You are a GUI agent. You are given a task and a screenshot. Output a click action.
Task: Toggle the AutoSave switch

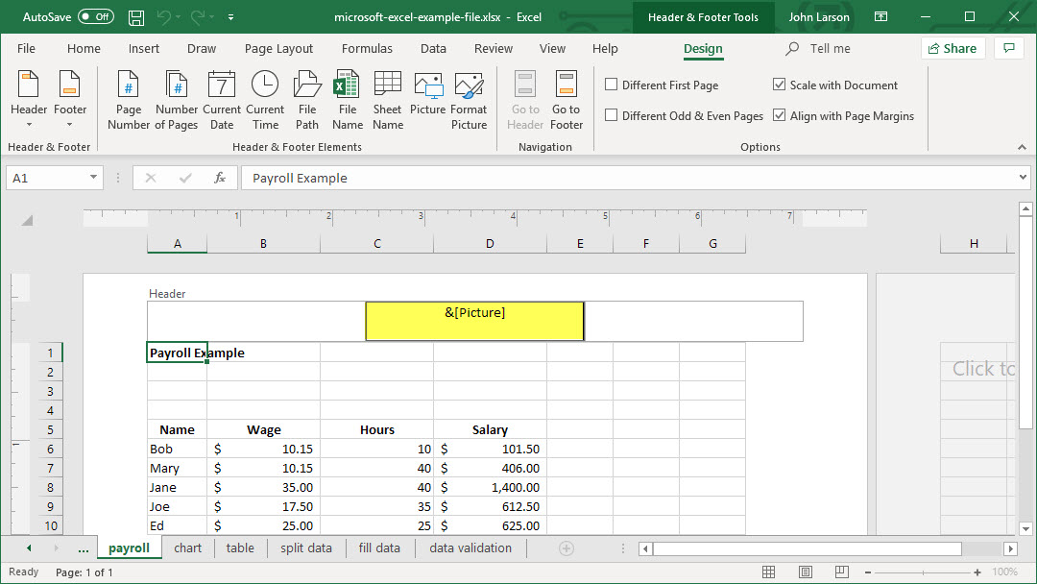tap(95, 17)
